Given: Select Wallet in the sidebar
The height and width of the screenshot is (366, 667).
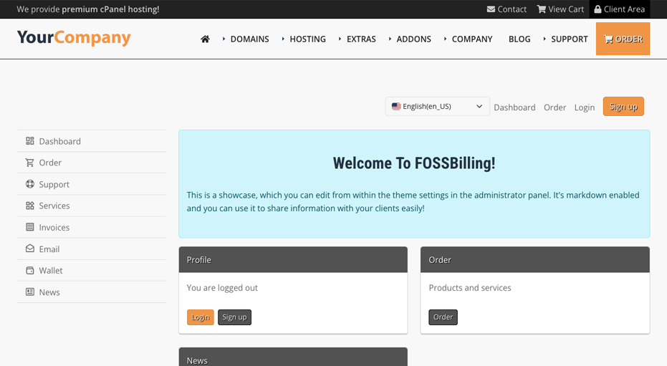Looking at the screenshot, I should click(x=92, y=270).
